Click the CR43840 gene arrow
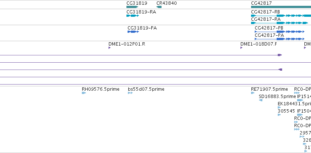Viewport: 311px width, 153px height. [x=159, y=7]
